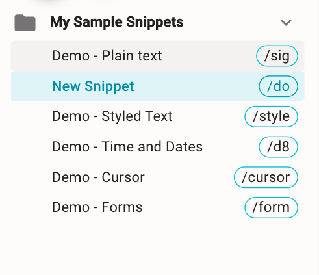
Task: Click the folder icon beside My Sample Snippets
Action: click(25, 23)
